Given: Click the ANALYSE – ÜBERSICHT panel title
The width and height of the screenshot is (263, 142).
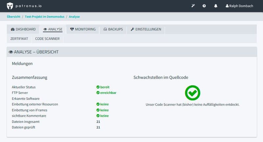Looking at the screenshot, I should click(x=36, y=52).
